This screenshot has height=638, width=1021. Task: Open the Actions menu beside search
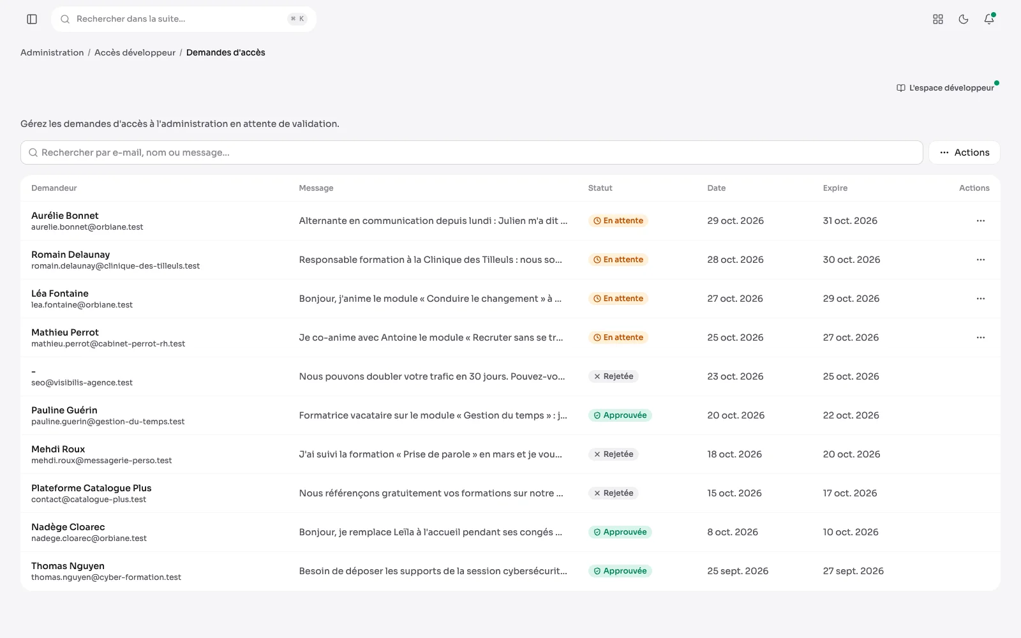[x=964, y=152]
